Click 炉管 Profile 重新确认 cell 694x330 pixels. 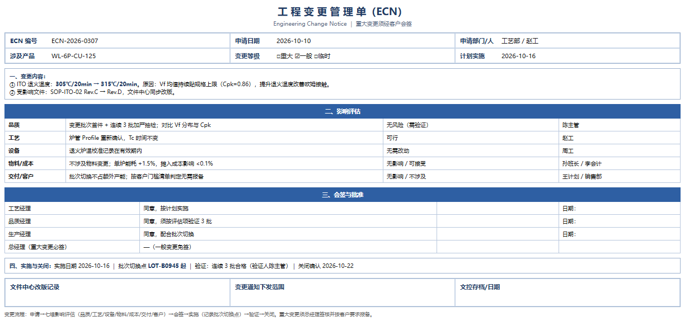[224, 138]
